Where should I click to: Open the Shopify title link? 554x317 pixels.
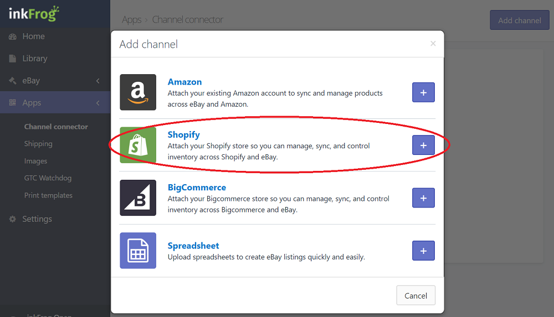tap(183, 135)
